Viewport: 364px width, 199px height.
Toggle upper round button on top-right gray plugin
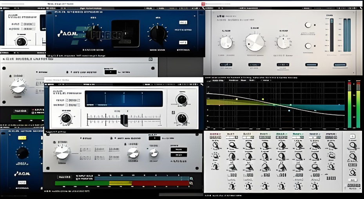[x=308, y=25]
